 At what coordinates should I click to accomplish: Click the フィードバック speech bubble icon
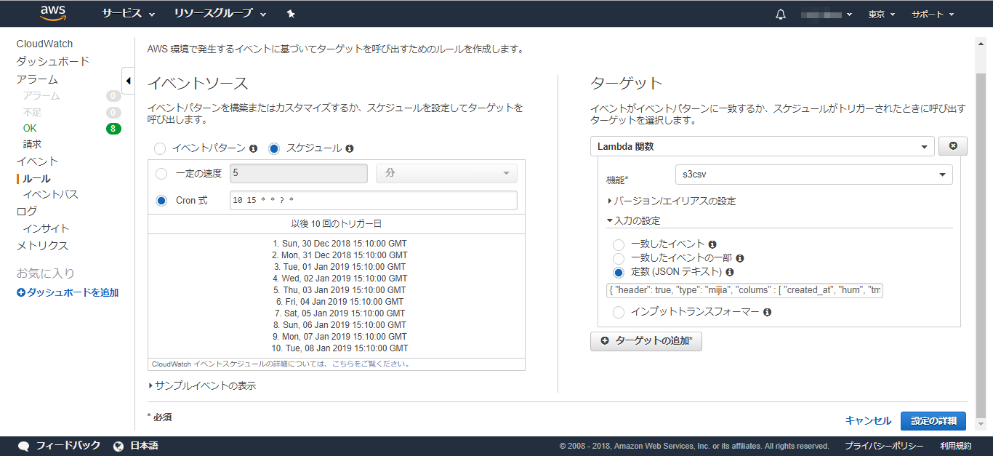[23, 446]
